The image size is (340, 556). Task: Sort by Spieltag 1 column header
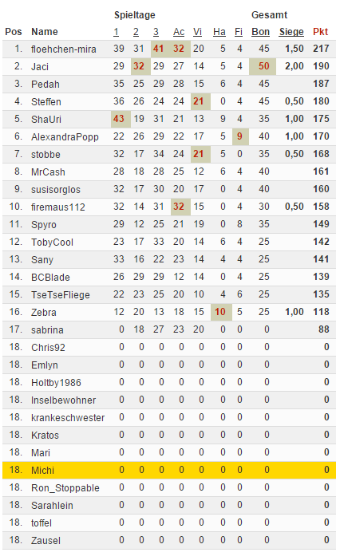pos(116,32)
